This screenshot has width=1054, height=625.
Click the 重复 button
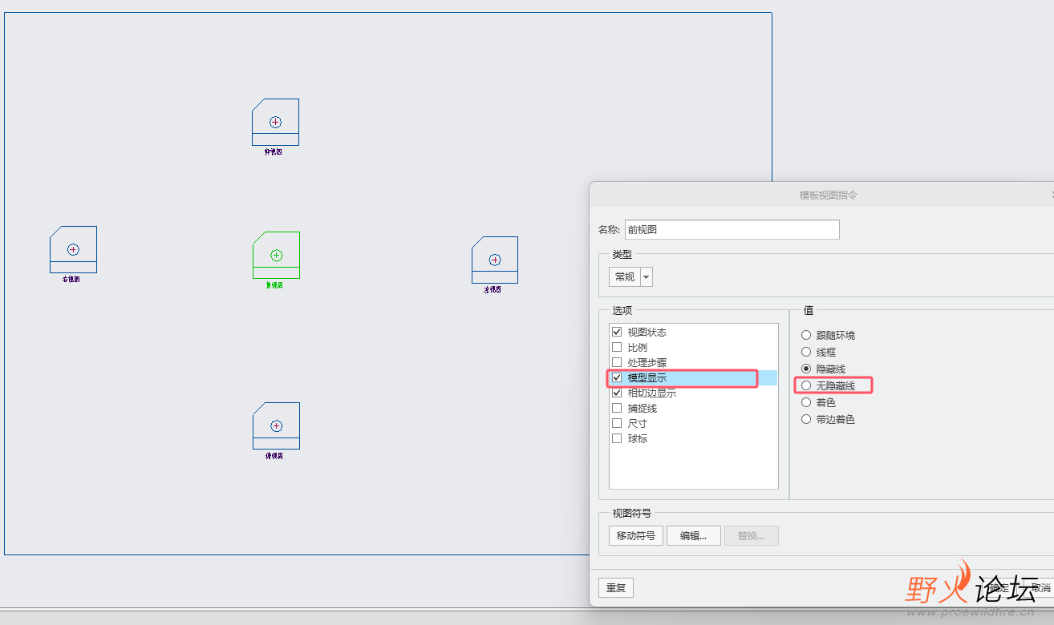616,587
